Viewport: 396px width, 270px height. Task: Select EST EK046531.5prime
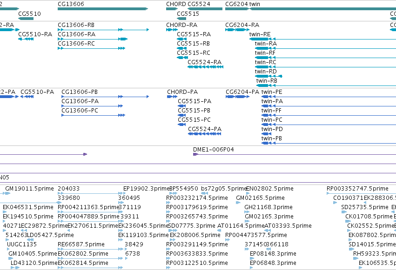coord(28,207)
